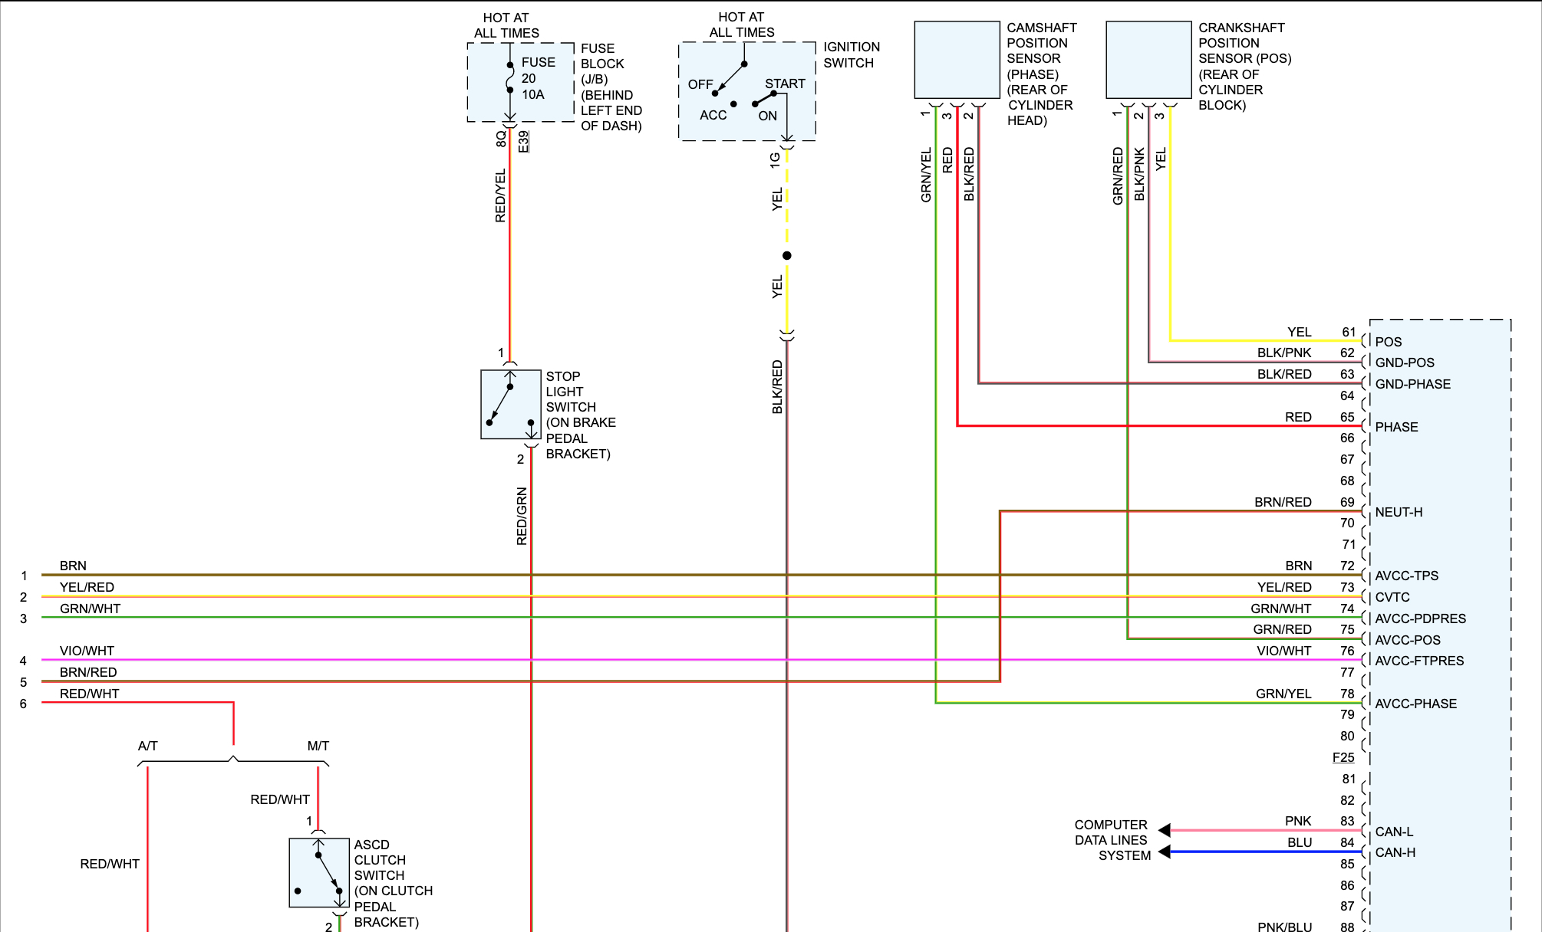The width and height of the screenshot is (1542, 932).
Task: Click the M/T branch label
Action: click(x=318, y=746)
